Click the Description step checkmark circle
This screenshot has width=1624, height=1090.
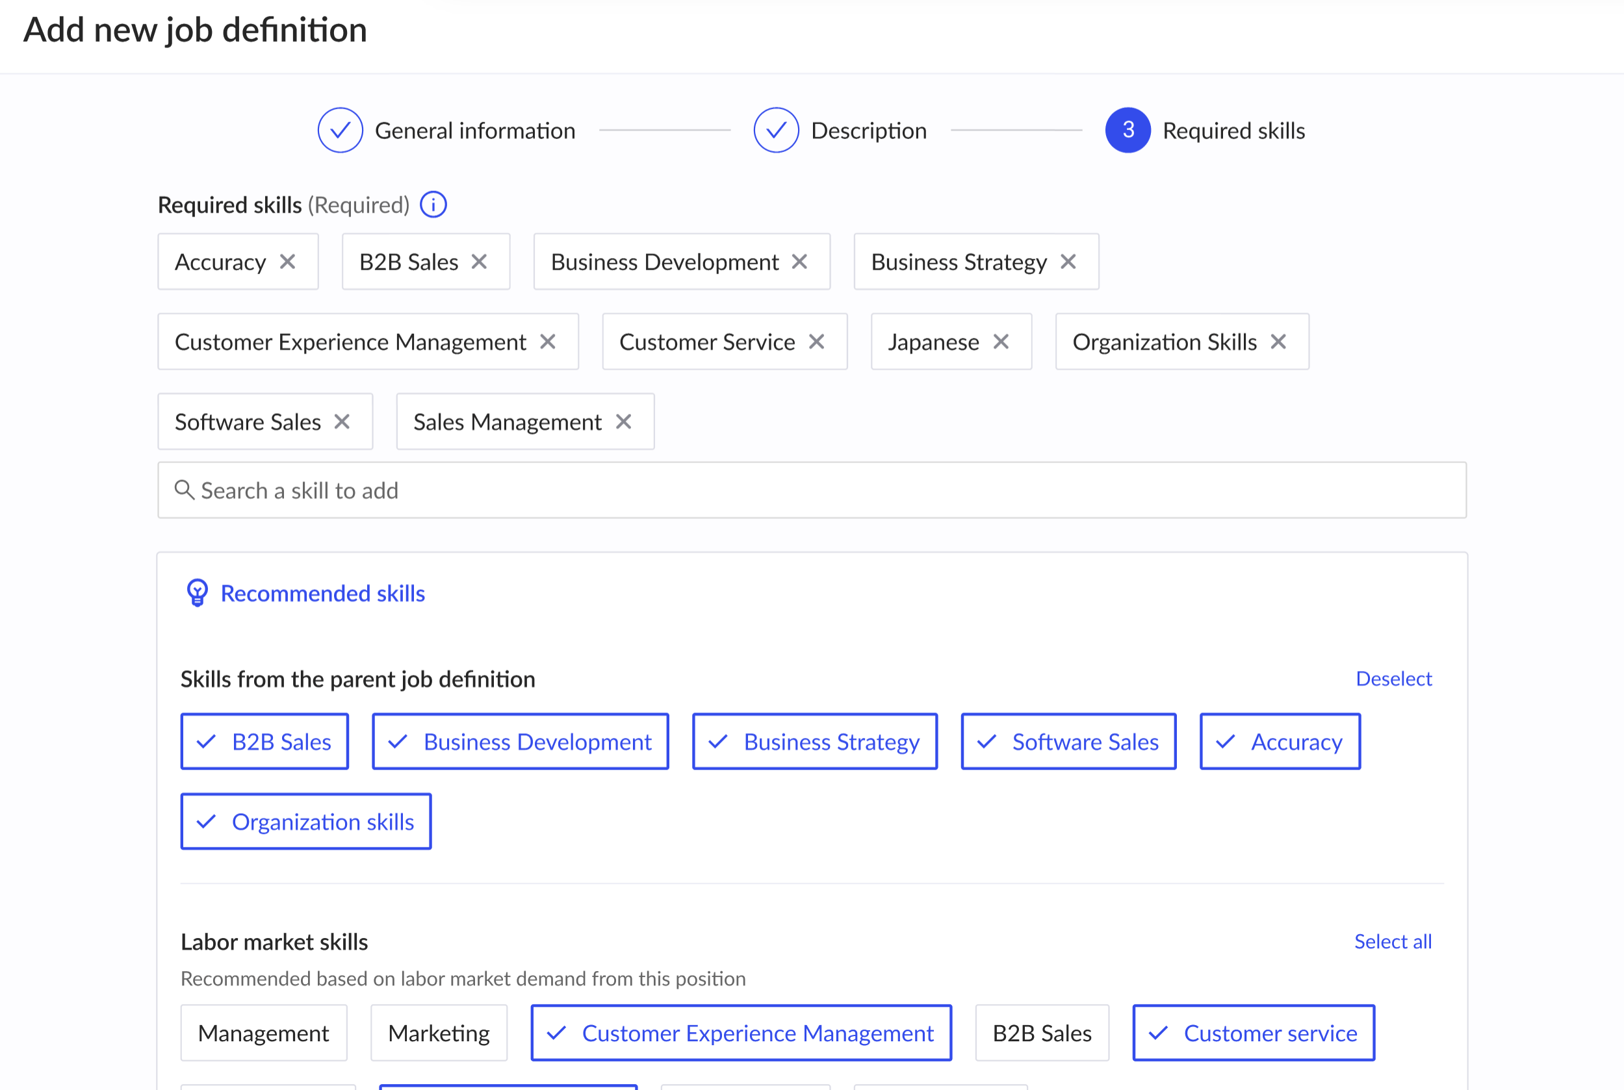click(776, 130)
